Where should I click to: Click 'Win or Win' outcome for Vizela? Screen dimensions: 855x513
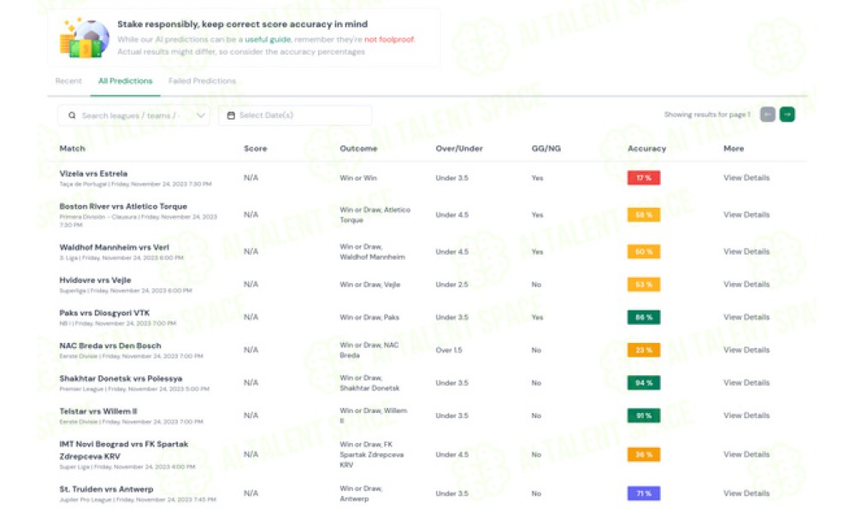358,178
